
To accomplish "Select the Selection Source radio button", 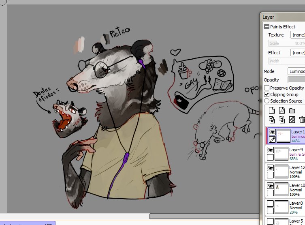I will pos(267,101).
